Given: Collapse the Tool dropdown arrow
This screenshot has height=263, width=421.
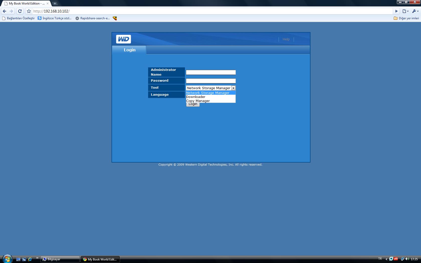Looking at the screenshot, I should coord(233,88).
